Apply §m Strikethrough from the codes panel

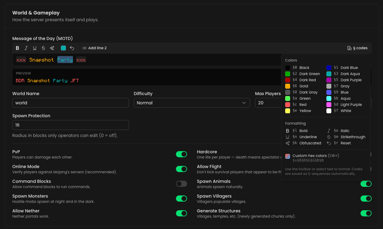click(x=346, y=137)
